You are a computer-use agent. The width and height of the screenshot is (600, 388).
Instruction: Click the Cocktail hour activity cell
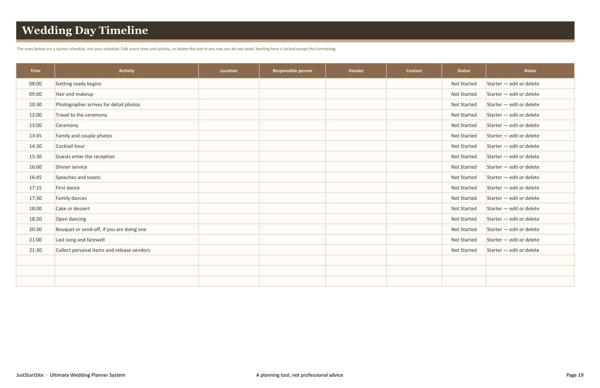[126, 146]
